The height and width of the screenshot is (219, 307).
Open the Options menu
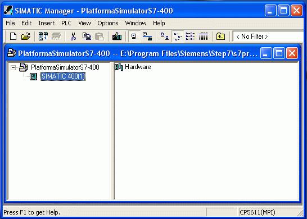108,23
